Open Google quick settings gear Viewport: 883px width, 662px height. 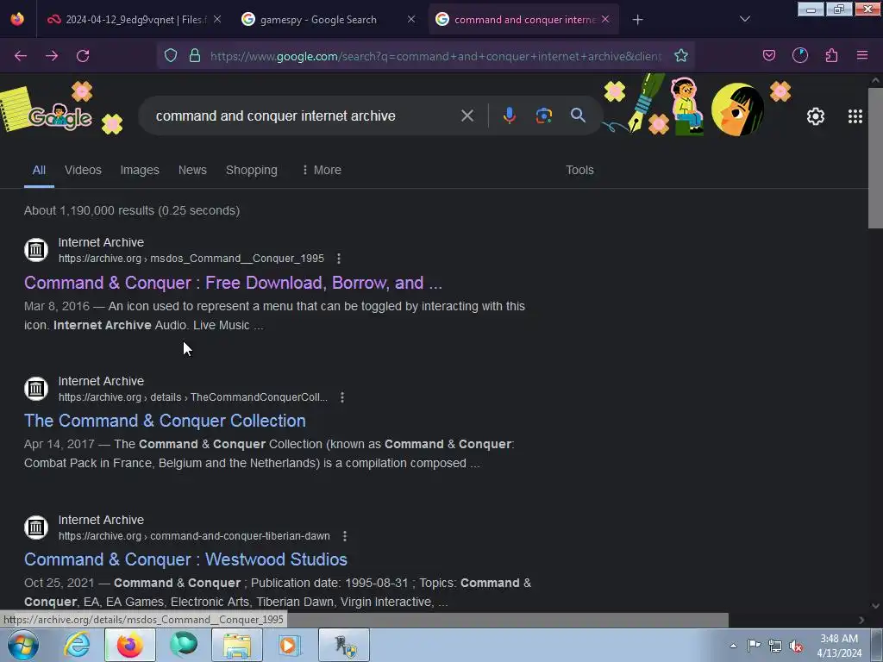[x=816, y=116]
